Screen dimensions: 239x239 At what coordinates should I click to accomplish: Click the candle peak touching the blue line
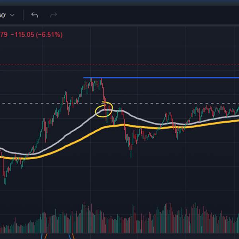(101, 80)
